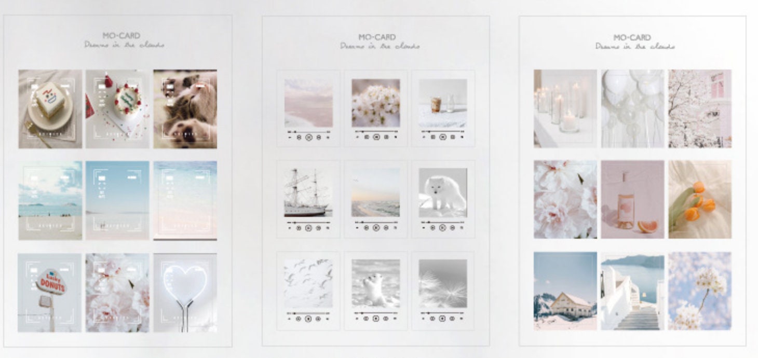Open the Santorini white stairs photo

(632, 291)
